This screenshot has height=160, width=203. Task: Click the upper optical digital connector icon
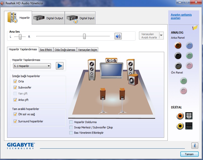(189, 116)
